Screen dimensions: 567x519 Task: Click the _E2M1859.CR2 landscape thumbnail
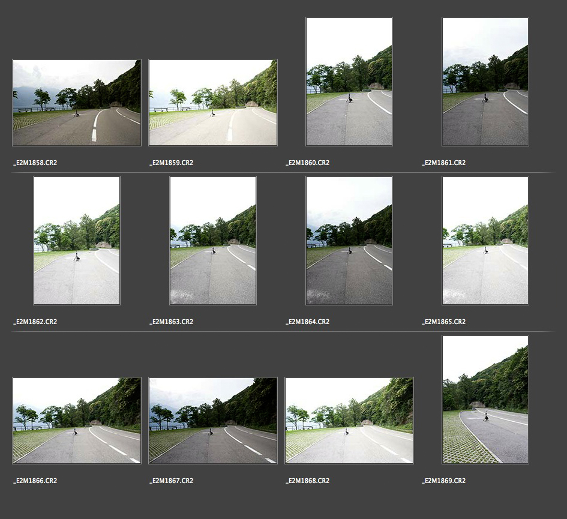click(x=213, y=103)
